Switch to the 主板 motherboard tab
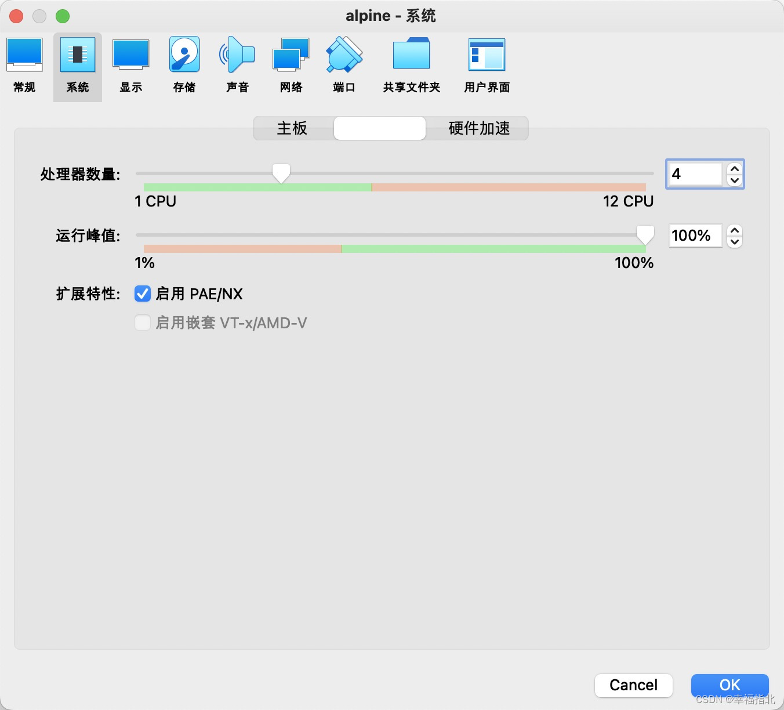Screen dimensions: 784x710 click(x=292, y=128)
